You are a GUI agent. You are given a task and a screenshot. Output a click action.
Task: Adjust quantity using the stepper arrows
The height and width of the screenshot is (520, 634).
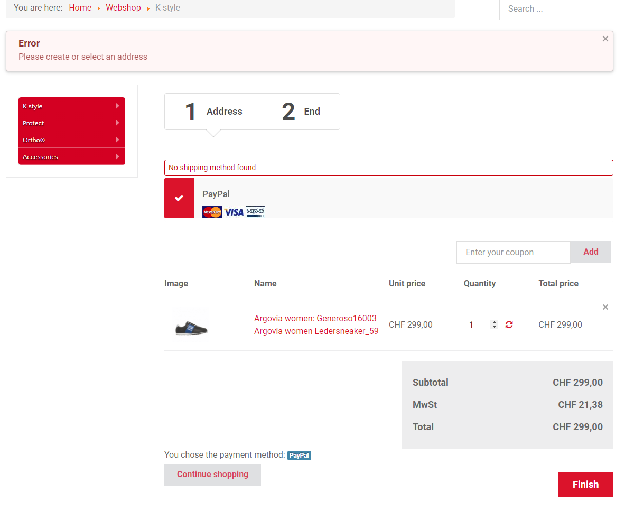pyautogui.click(x=494, y=324)
